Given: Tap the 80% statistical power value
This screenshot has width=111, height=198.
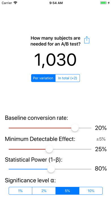Looking at the screenshot, I should click(x=101, y=168).
